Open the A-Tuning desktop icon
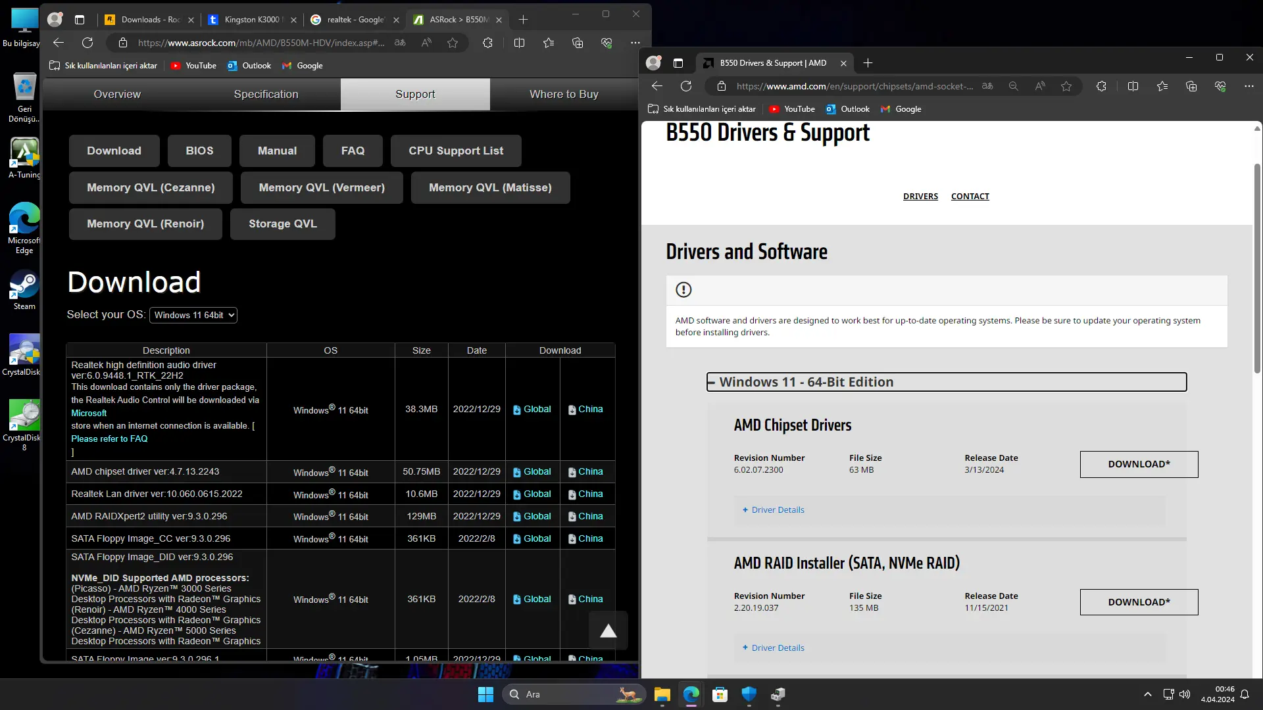Viewport: 1263px width, 710px height. point(24,158)
